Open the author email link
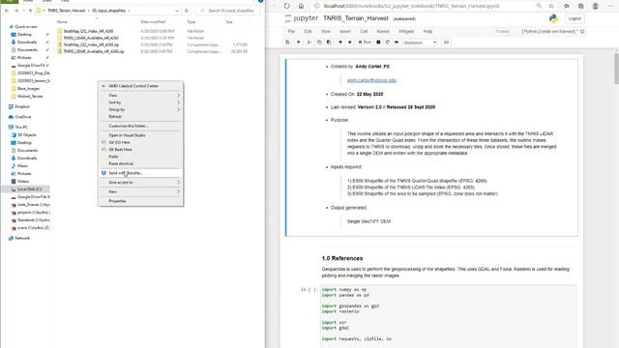The height and width of the screenshot is (348, 619). [371, 80]
